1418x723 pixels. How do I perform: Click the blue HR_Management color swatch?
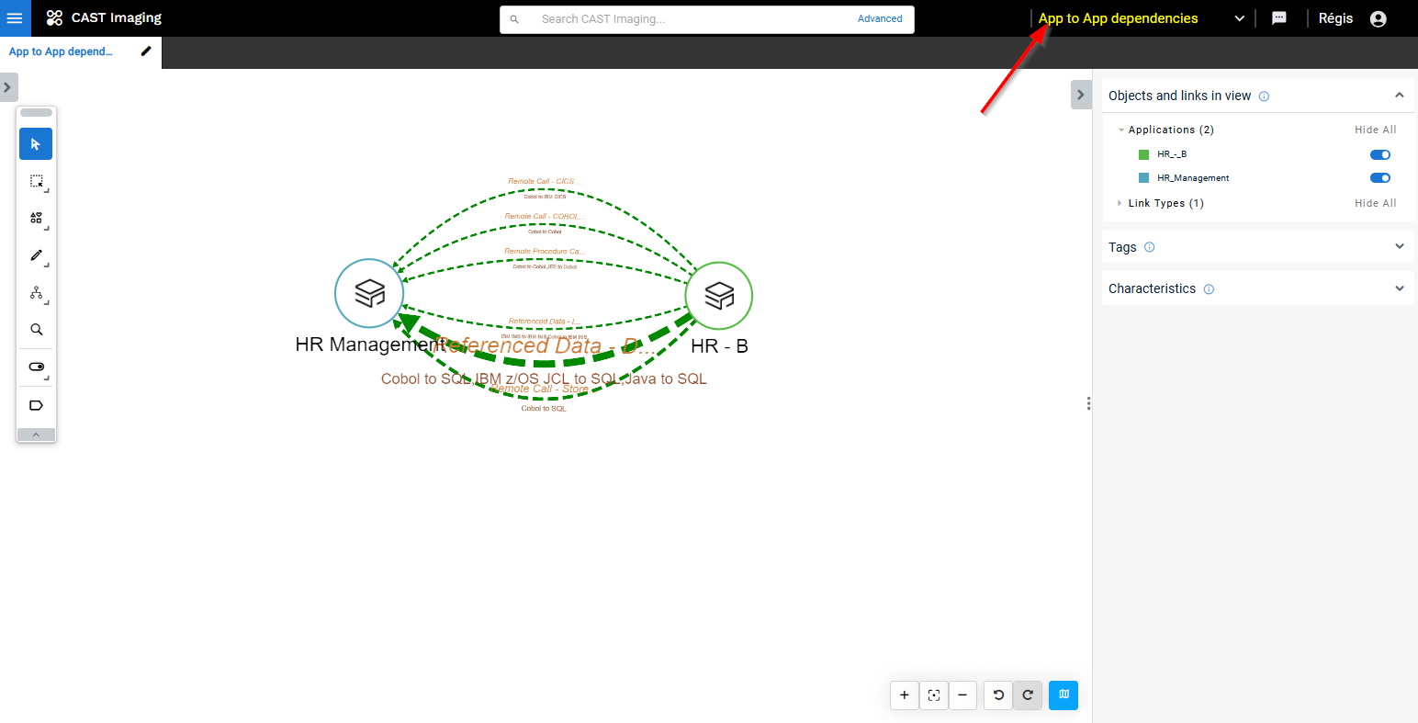click(x=1144, y=178)
